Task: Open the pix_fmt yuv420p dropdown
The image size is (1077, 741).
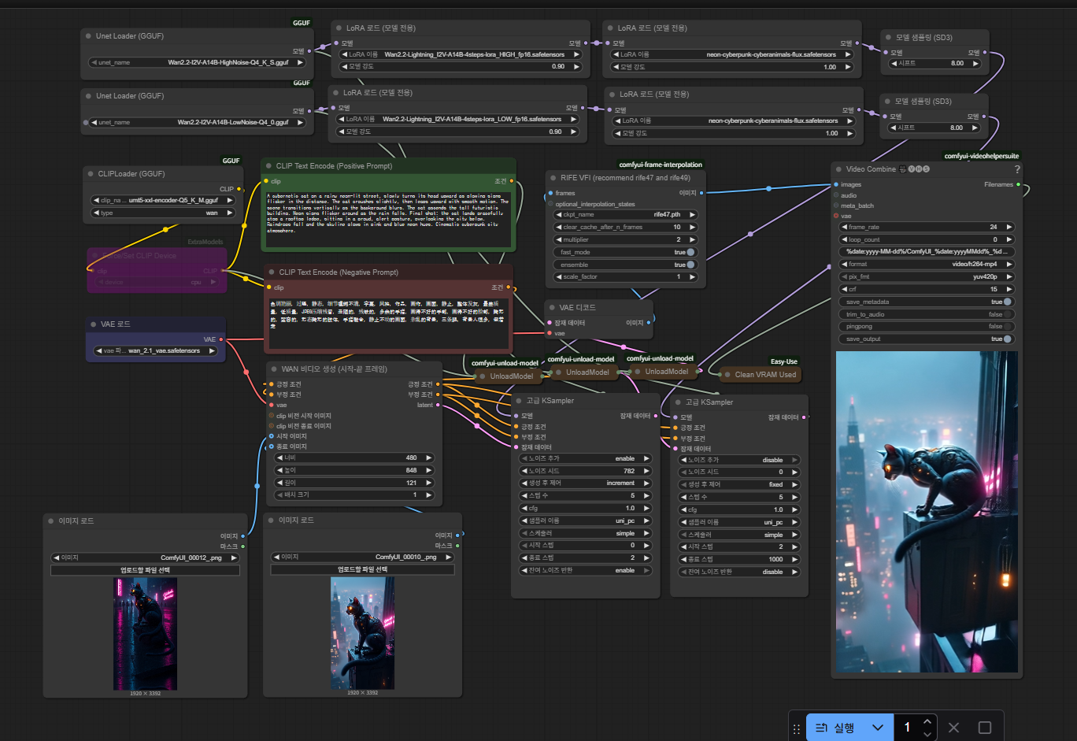Action: point(927,276)
